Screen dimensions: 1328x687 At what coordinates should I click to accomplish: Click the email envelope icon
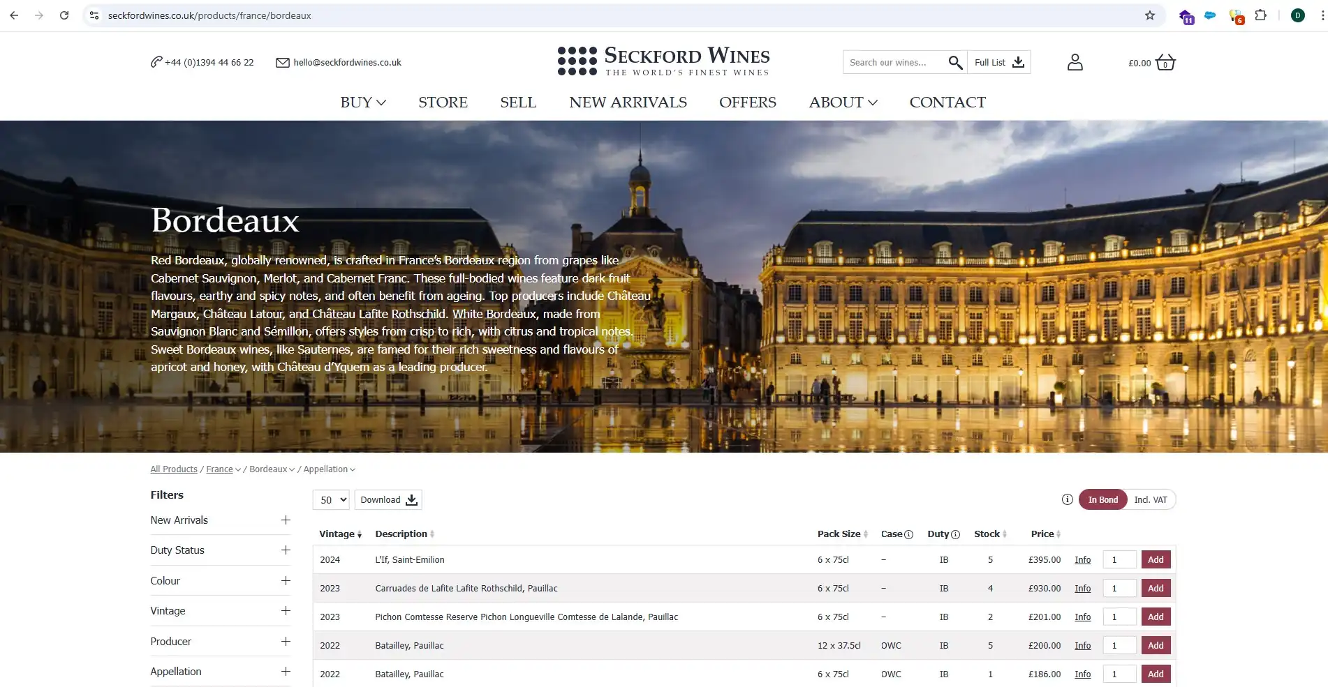(x=282, y=62)
